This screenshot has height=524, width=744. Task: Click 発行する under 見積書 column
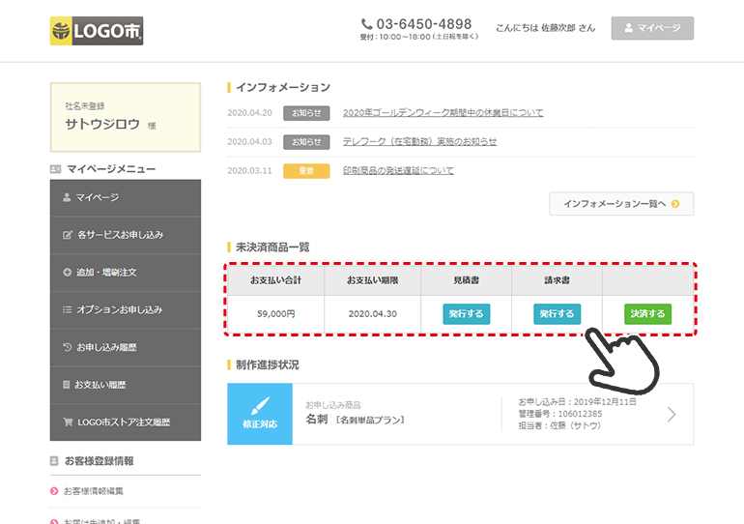pyautogui.click(x=467, y=314)
